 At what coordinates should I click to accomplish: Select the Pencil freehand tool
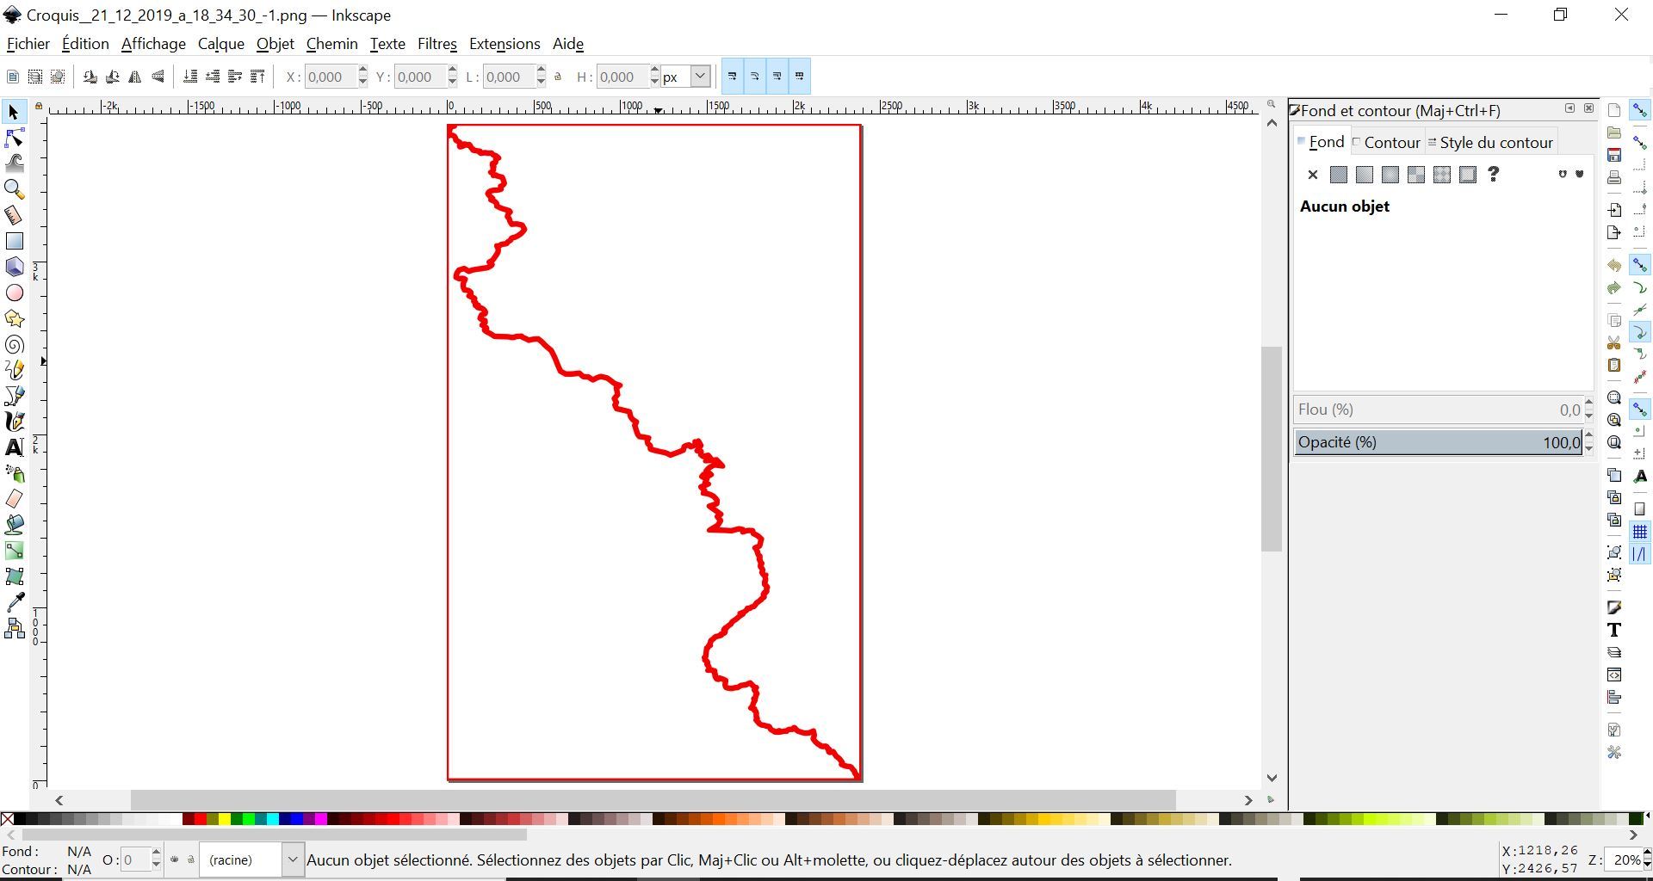coord(14,370)
